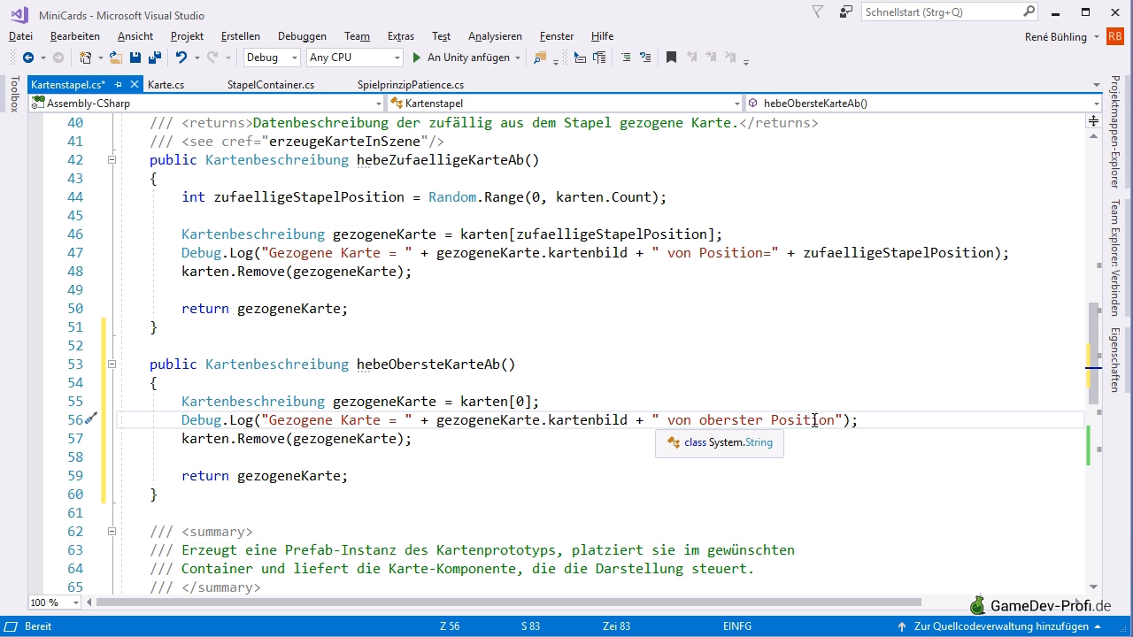Open the Projektmappen-Explorer side tab
The width and height of the screenshot is (1133, 637).
1115,131
